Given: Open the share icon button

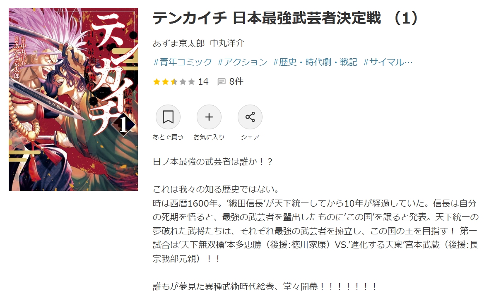Looking at the screenshot, I should pos(250,117).
